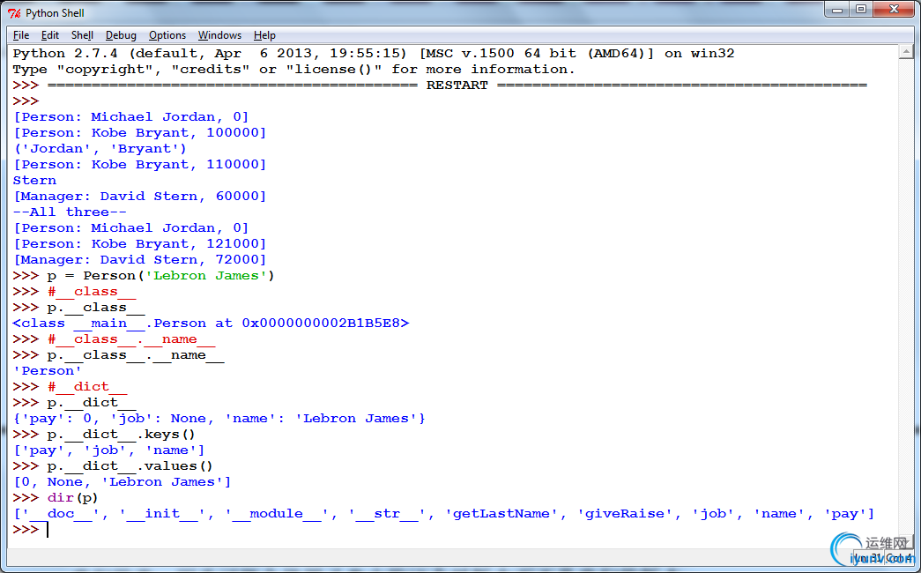Click '__module__' in dir output
Viewport: 921px width, 573px height.
[276, 514]
